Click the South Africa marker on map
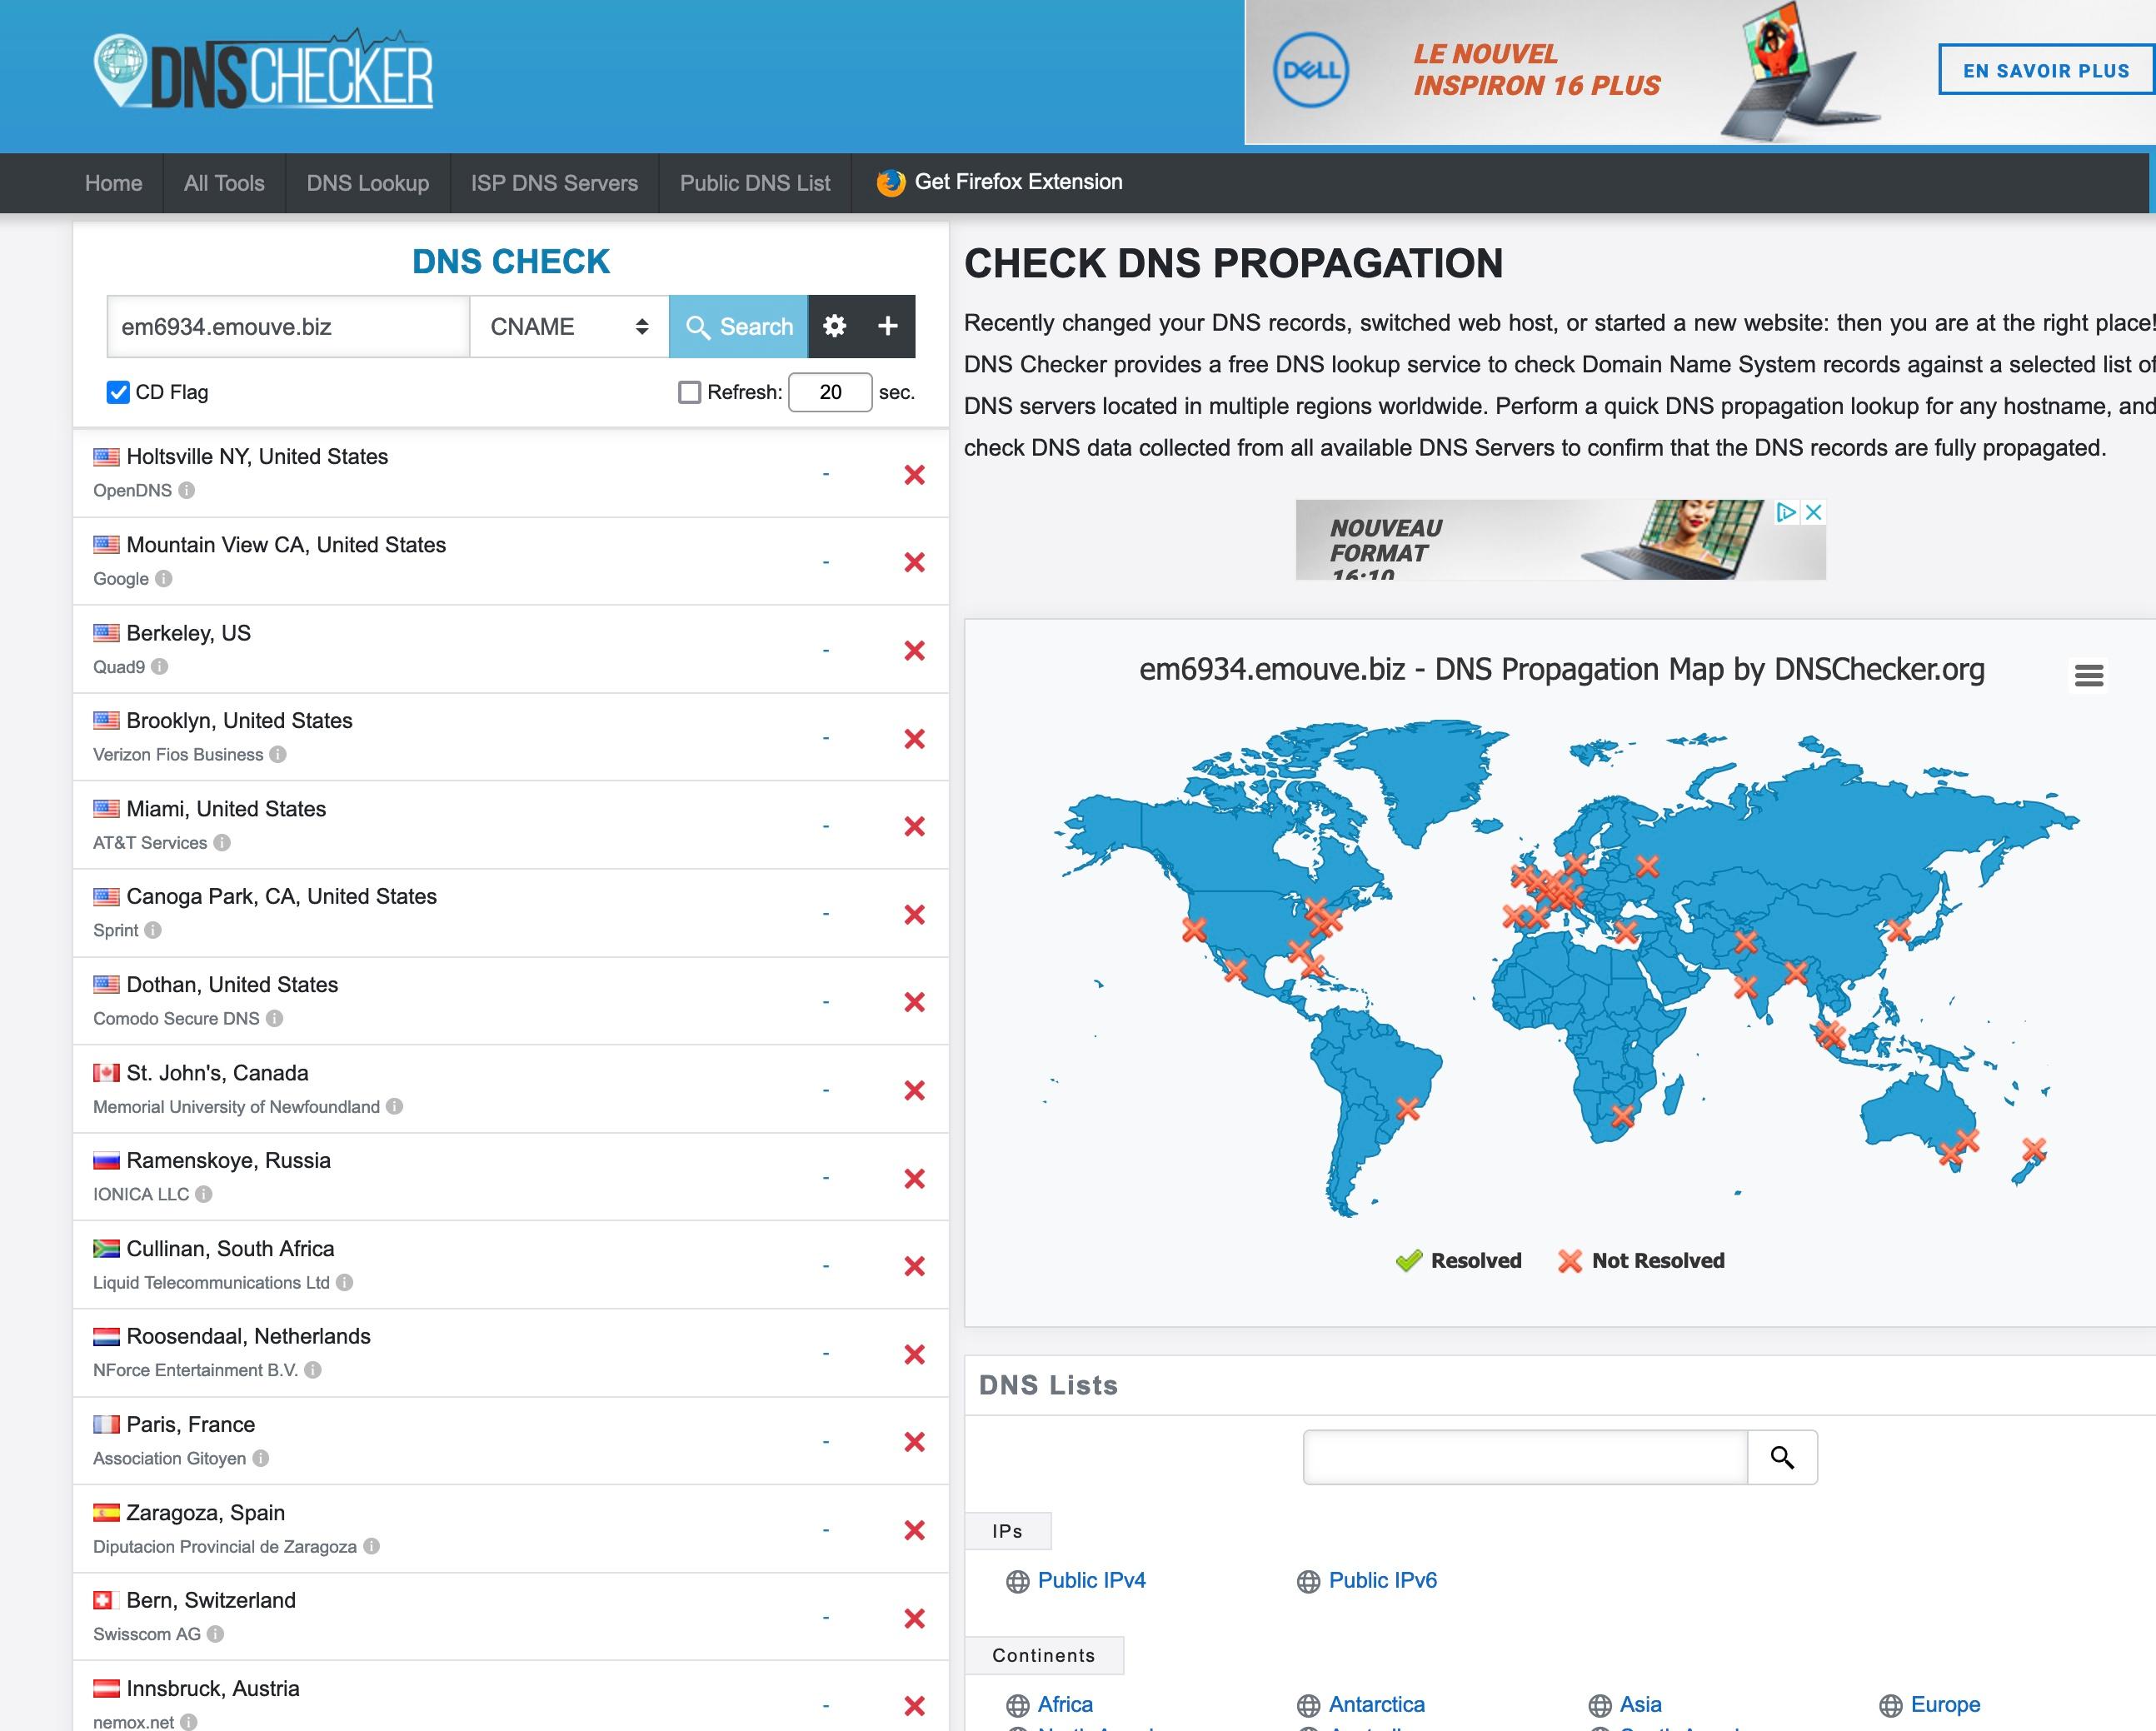The image size is (2156, 1731). pyautogui.click(x=1622, y=1115)
